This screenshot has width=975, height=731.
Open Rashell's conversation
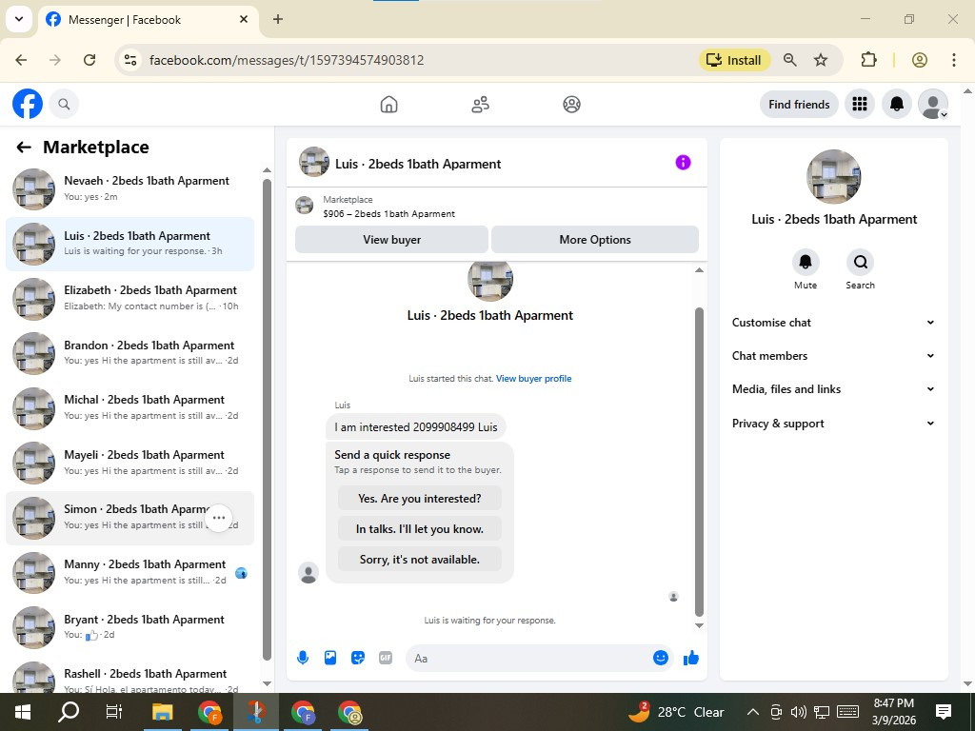coord(129,678)
